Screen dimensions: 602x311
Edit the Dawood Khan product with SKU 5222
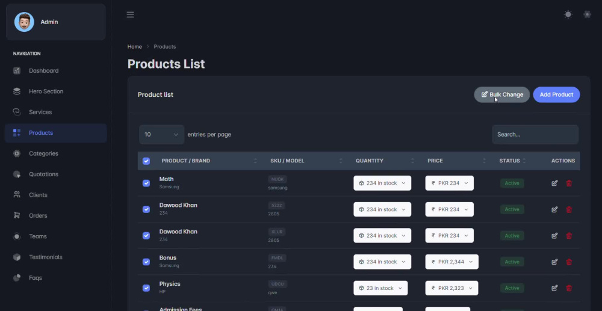pyautogui.click(x=554, y=209)
